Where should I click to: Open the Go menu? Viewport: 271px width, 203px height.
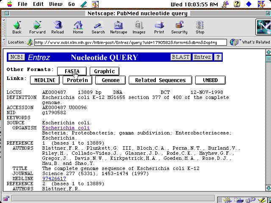point(72,4)
